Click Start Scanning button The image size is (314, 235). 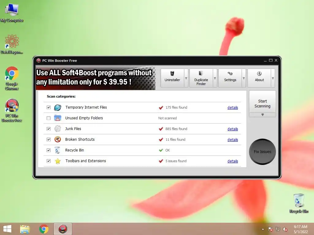[262, 102]
